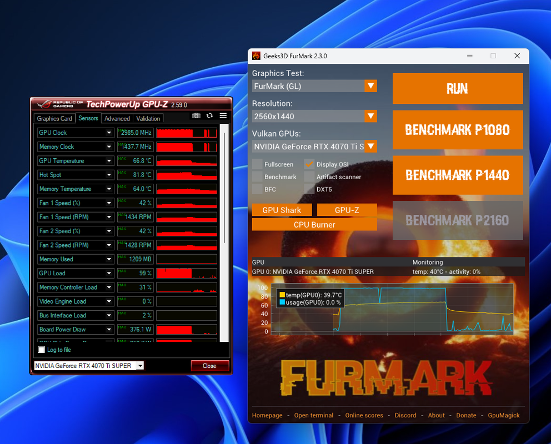This screenshot has height=444, width=551.
Task: Open the GPU selection dropdown in GPU-Z
Action: (x=140, y=366)
